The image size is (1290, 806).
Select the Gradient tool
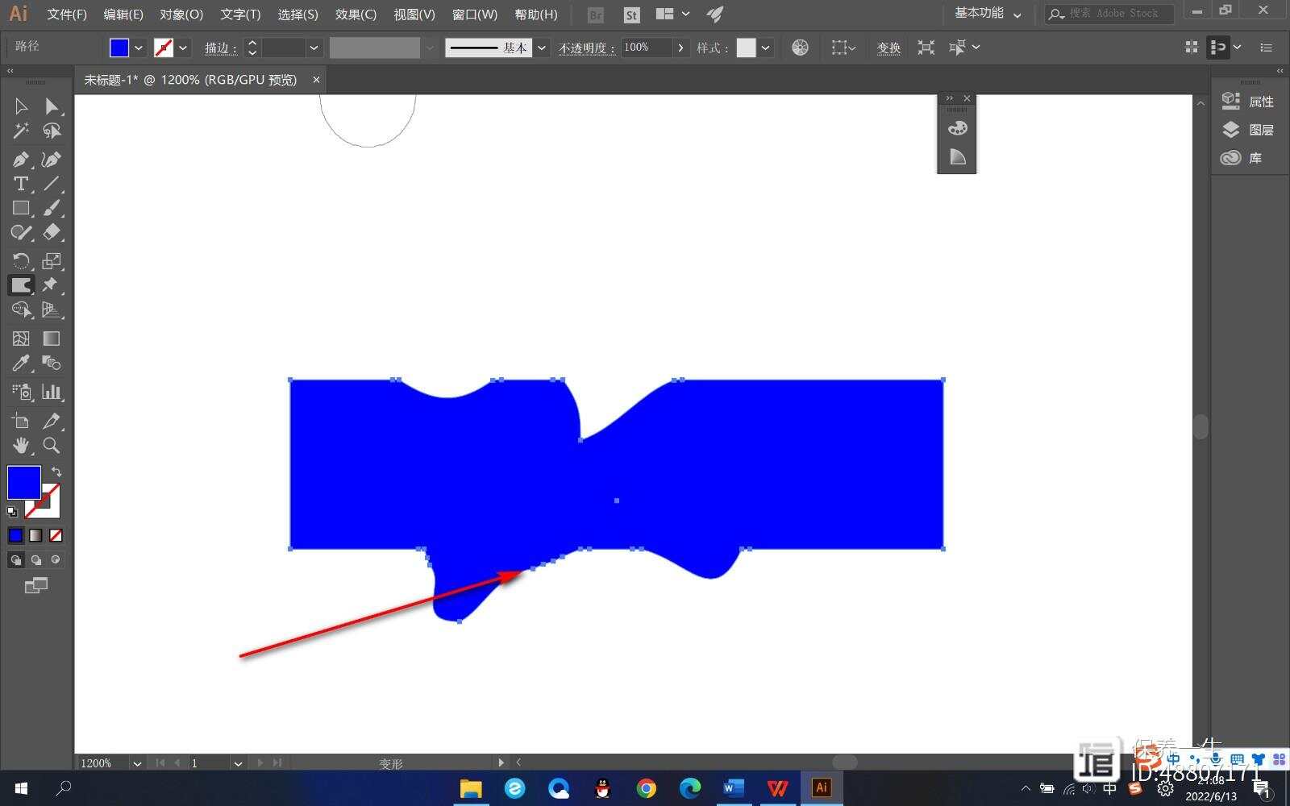[52, 339]
